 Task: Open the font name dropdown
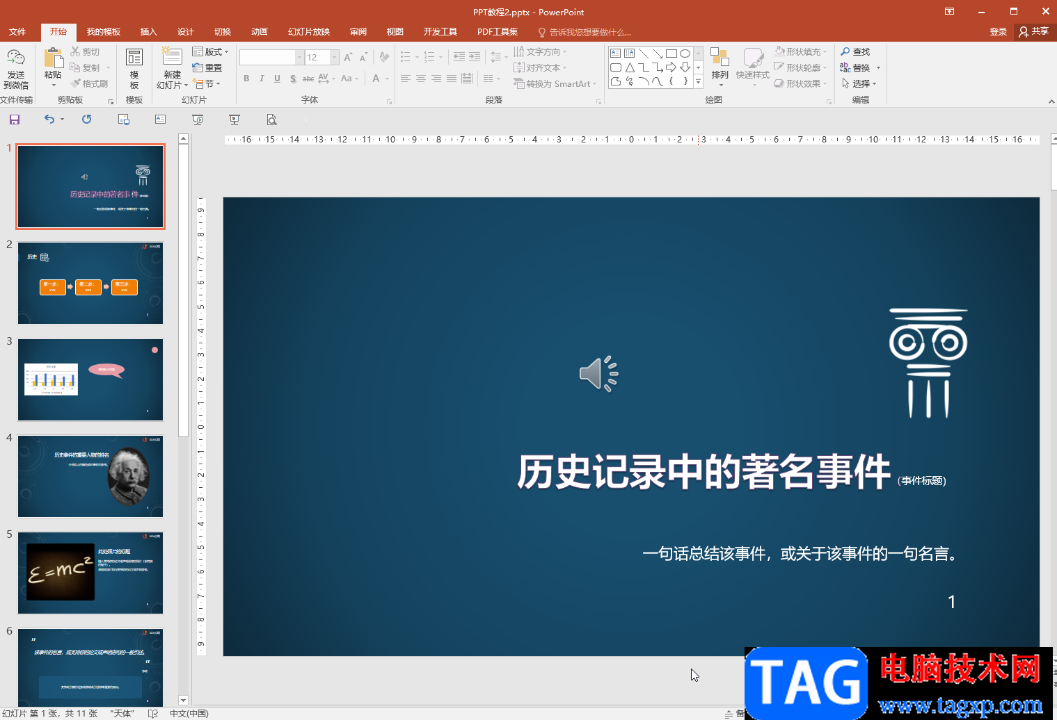(x=299, y=57)
